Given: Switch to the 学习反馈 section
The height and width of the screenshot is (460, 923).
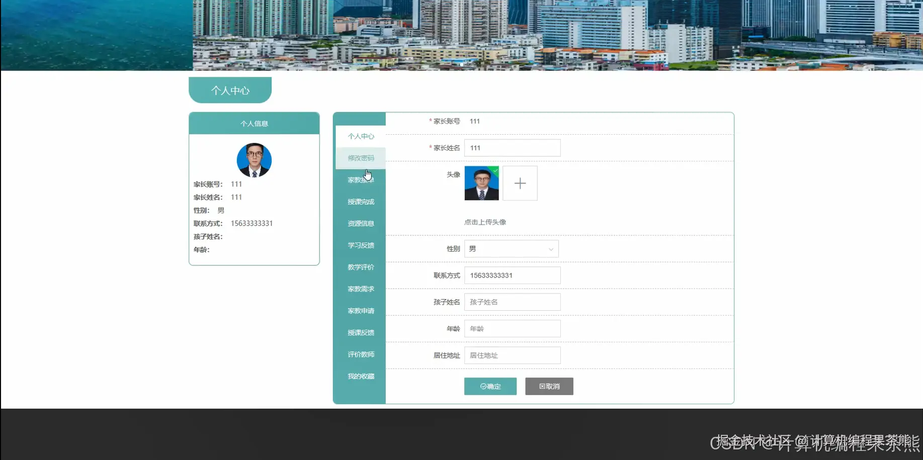Looking at the screenshot, I should pos(361,245).
